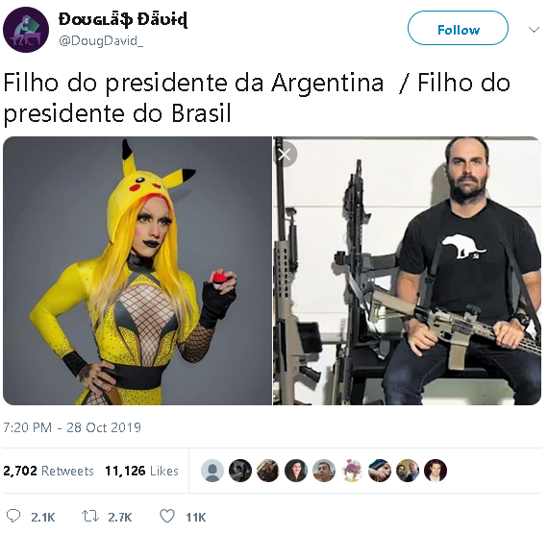The width and height of the screenshot is (548, 534).
Task: Expand the tweet options chevron menu
Action: pos(534,30)
